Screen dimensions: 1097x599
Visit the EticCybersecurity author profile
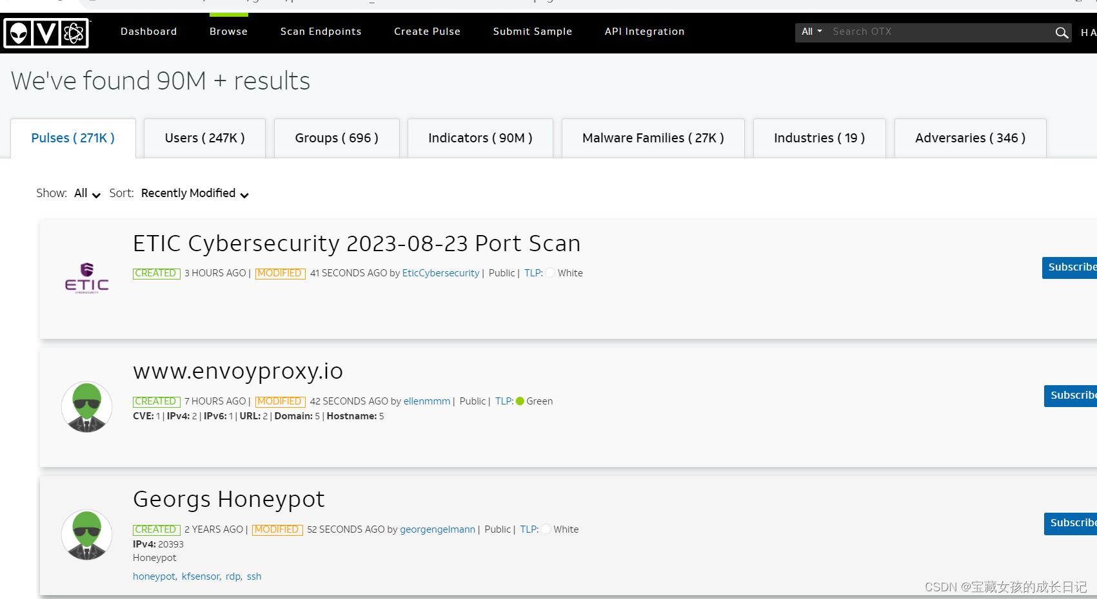441,273
